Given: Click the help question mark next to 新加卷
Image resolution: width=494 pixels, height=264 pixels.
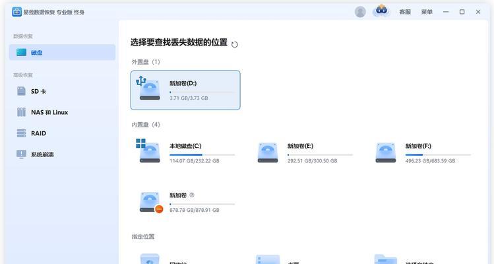Looking at the screenshot, I should coord(192,195).
